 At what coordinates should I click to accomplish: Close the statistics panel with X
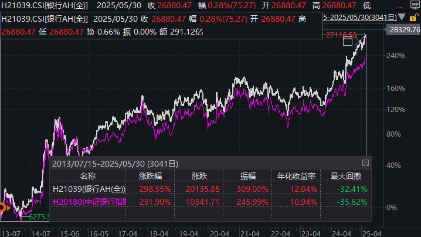pyautogui.click(x=366, y=162)
